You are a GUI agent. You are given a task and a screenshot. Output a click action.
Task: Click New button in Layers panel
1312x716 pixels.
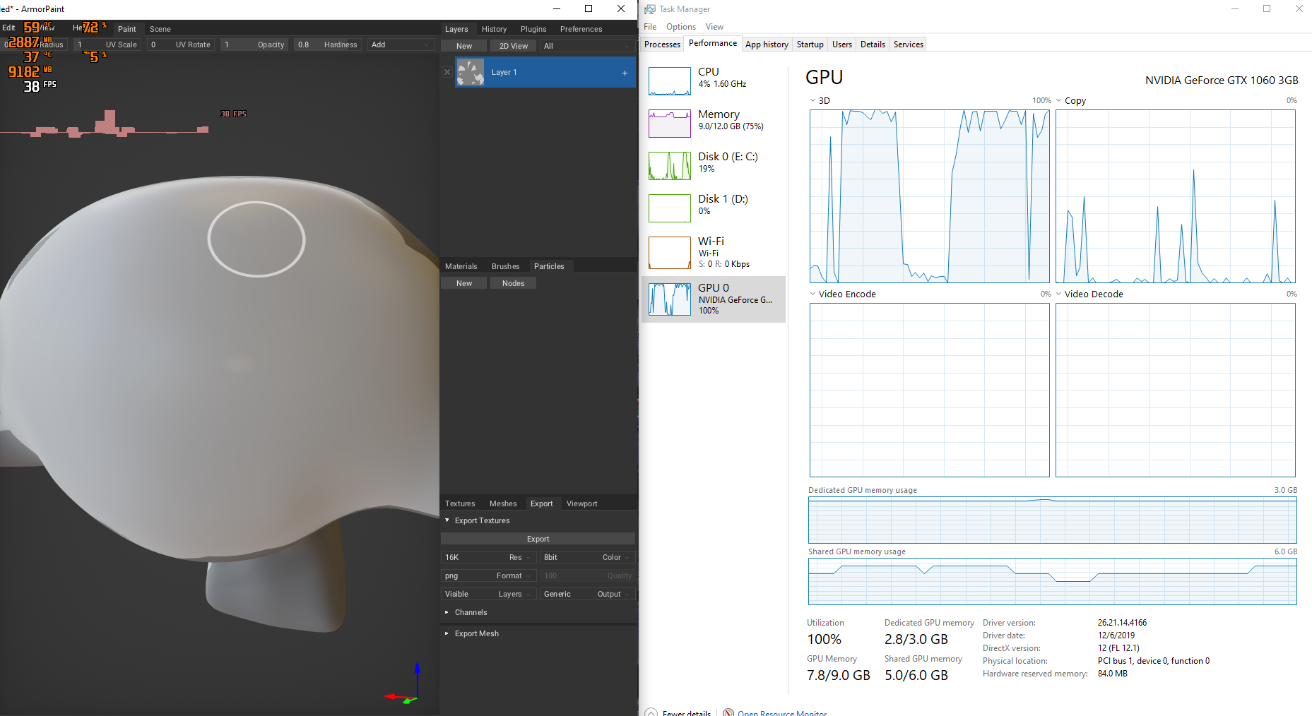pos(464,46)
